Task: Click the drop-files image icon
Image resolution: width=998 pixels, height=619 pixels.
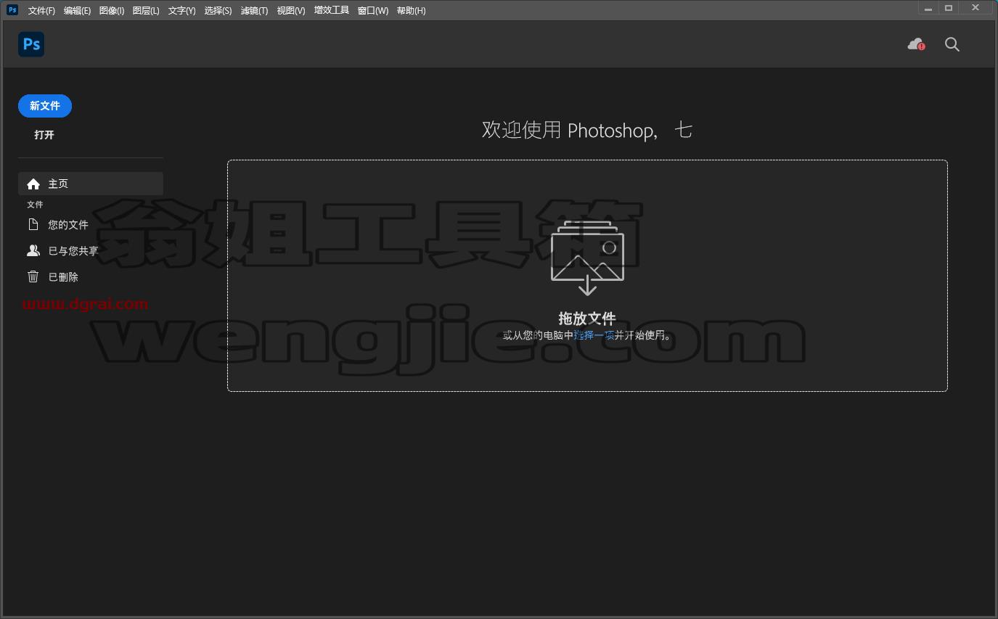Action: 587,258
